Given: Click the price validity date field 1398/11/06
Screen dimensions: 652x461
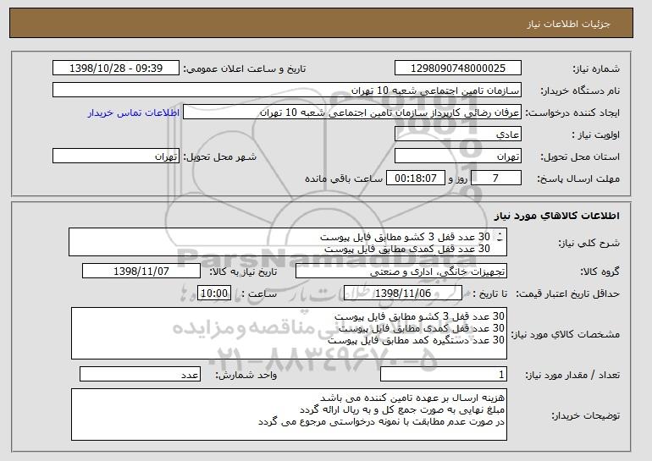Looking at the screenshot, I should [x=403, y=294].
